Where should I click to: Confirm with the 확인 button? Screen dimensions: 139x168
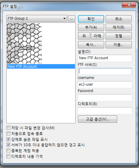(x=91, y=19)
